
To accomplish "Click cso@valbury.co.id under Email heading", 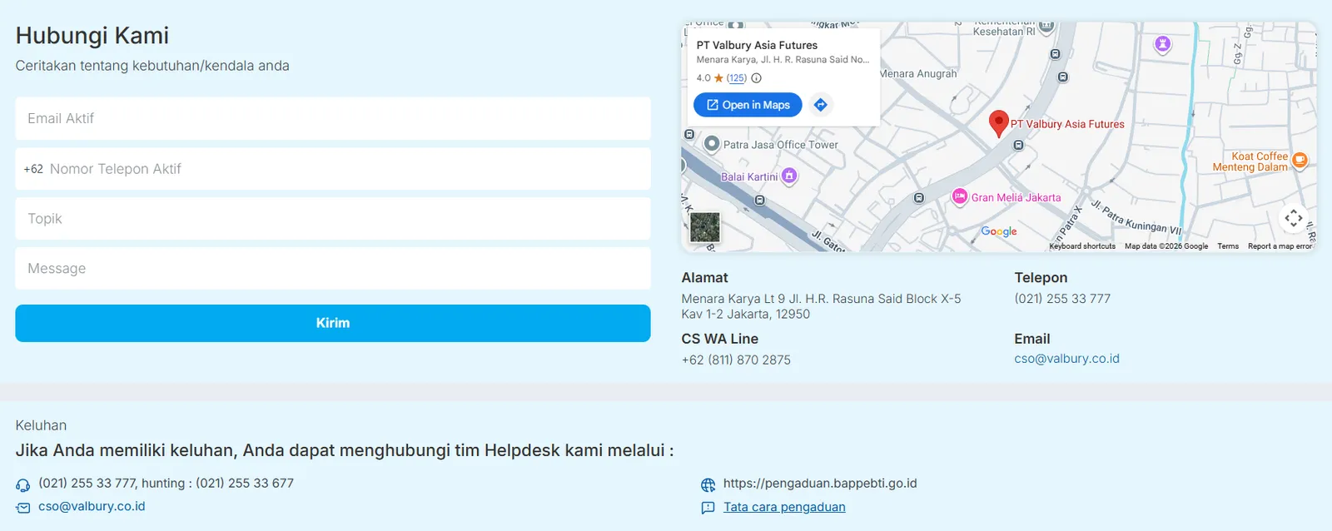I will click(1066, 359).
